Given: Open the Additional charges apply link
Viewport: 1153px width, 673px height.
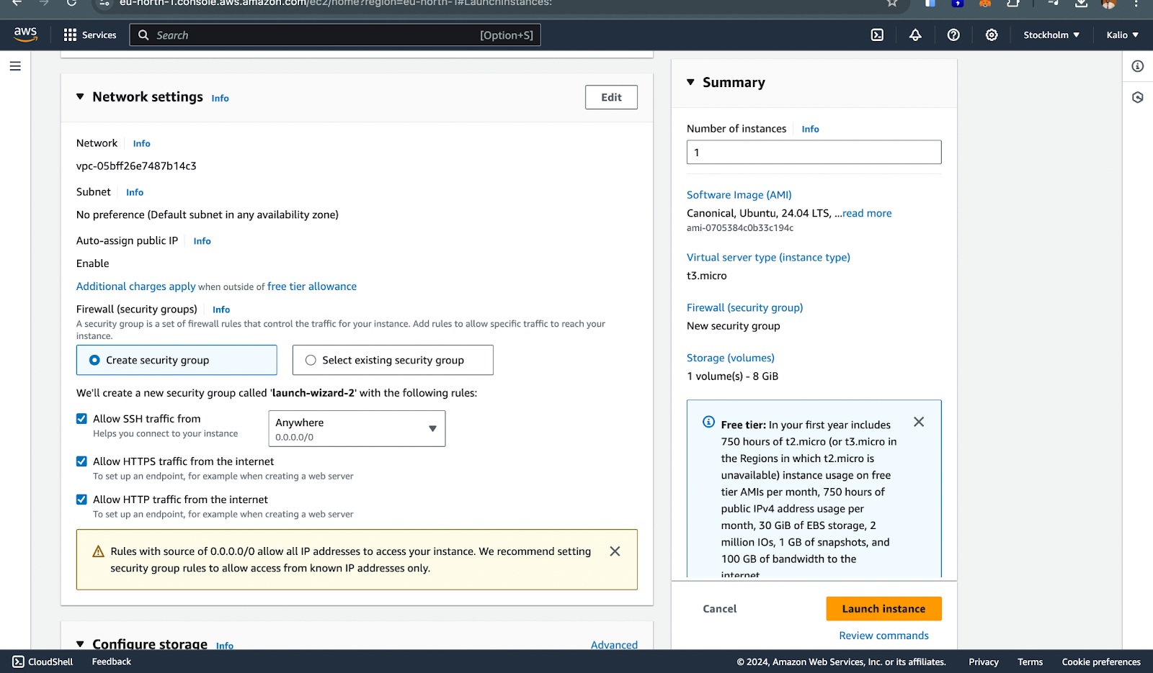Looking at the screenshot, I should coord(136,286).
